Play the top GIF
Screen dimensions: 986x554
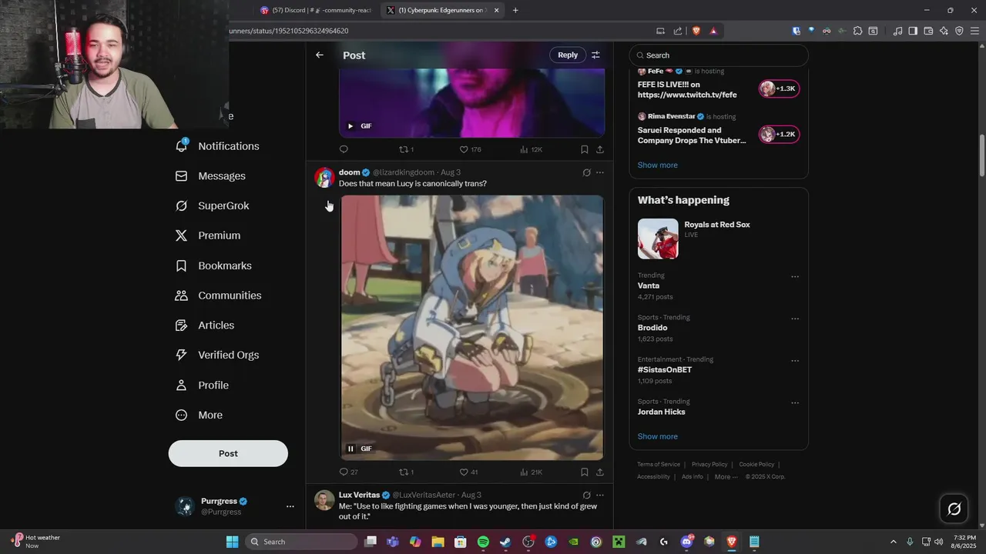point(350,126)
